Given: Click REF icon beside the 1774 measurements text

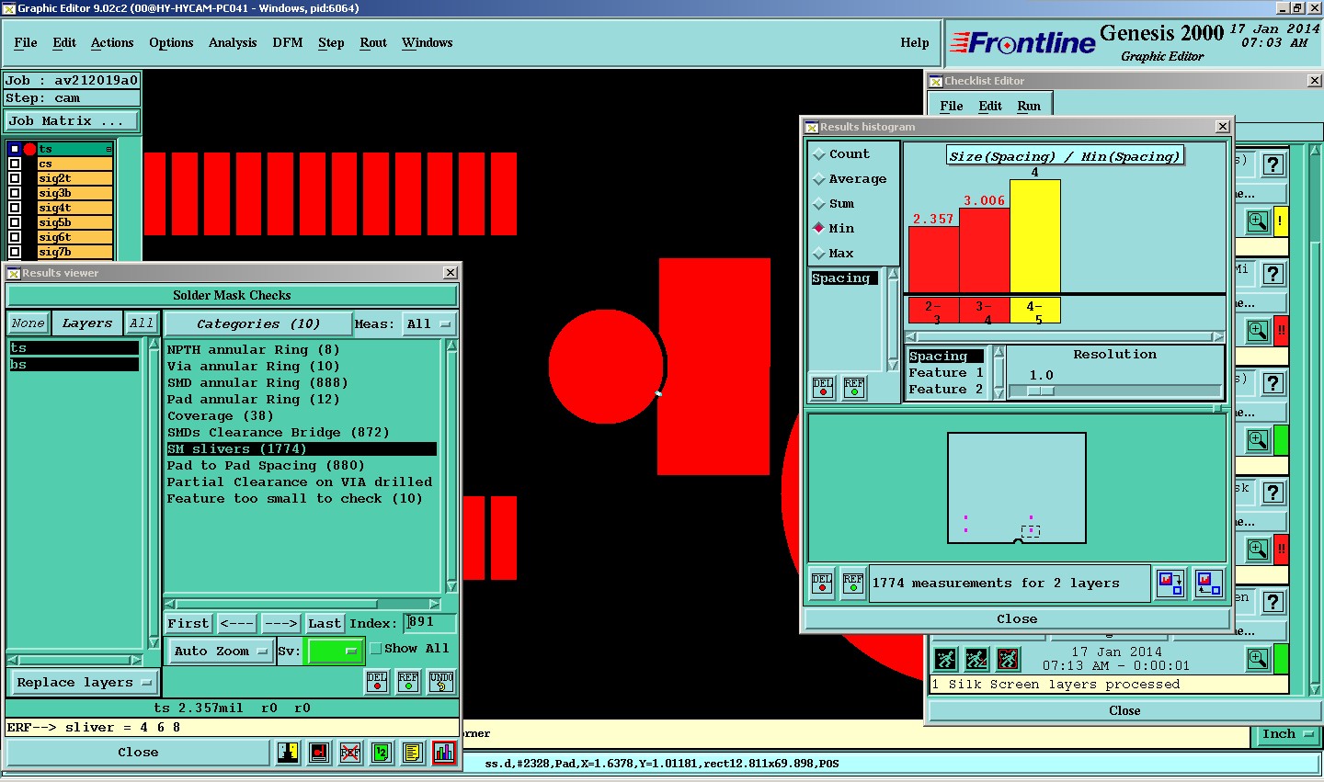Looking at the screenshot, I should click(853, 584).
